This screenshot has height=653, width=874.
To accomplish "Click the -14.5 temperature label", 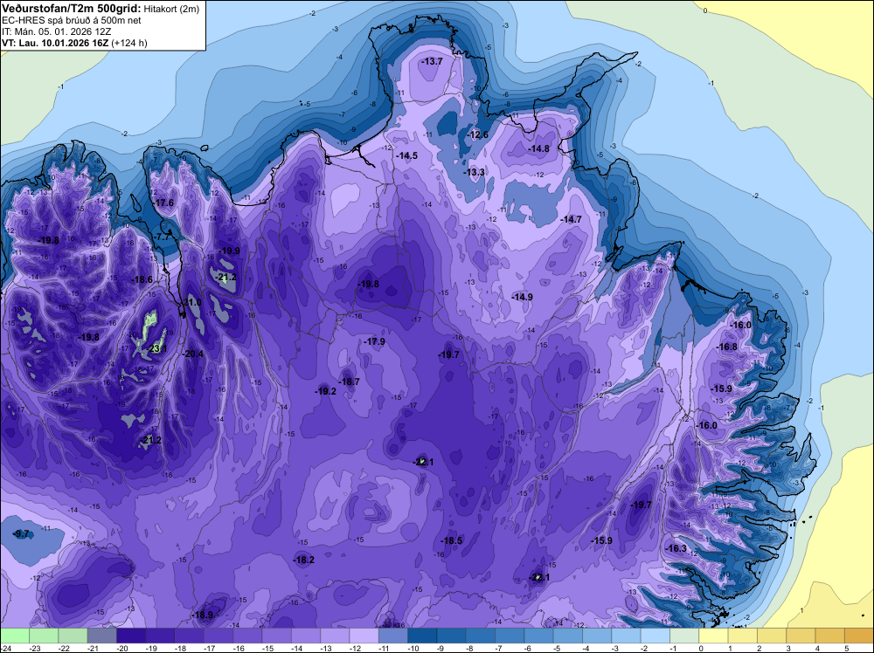I will (406, 156).
